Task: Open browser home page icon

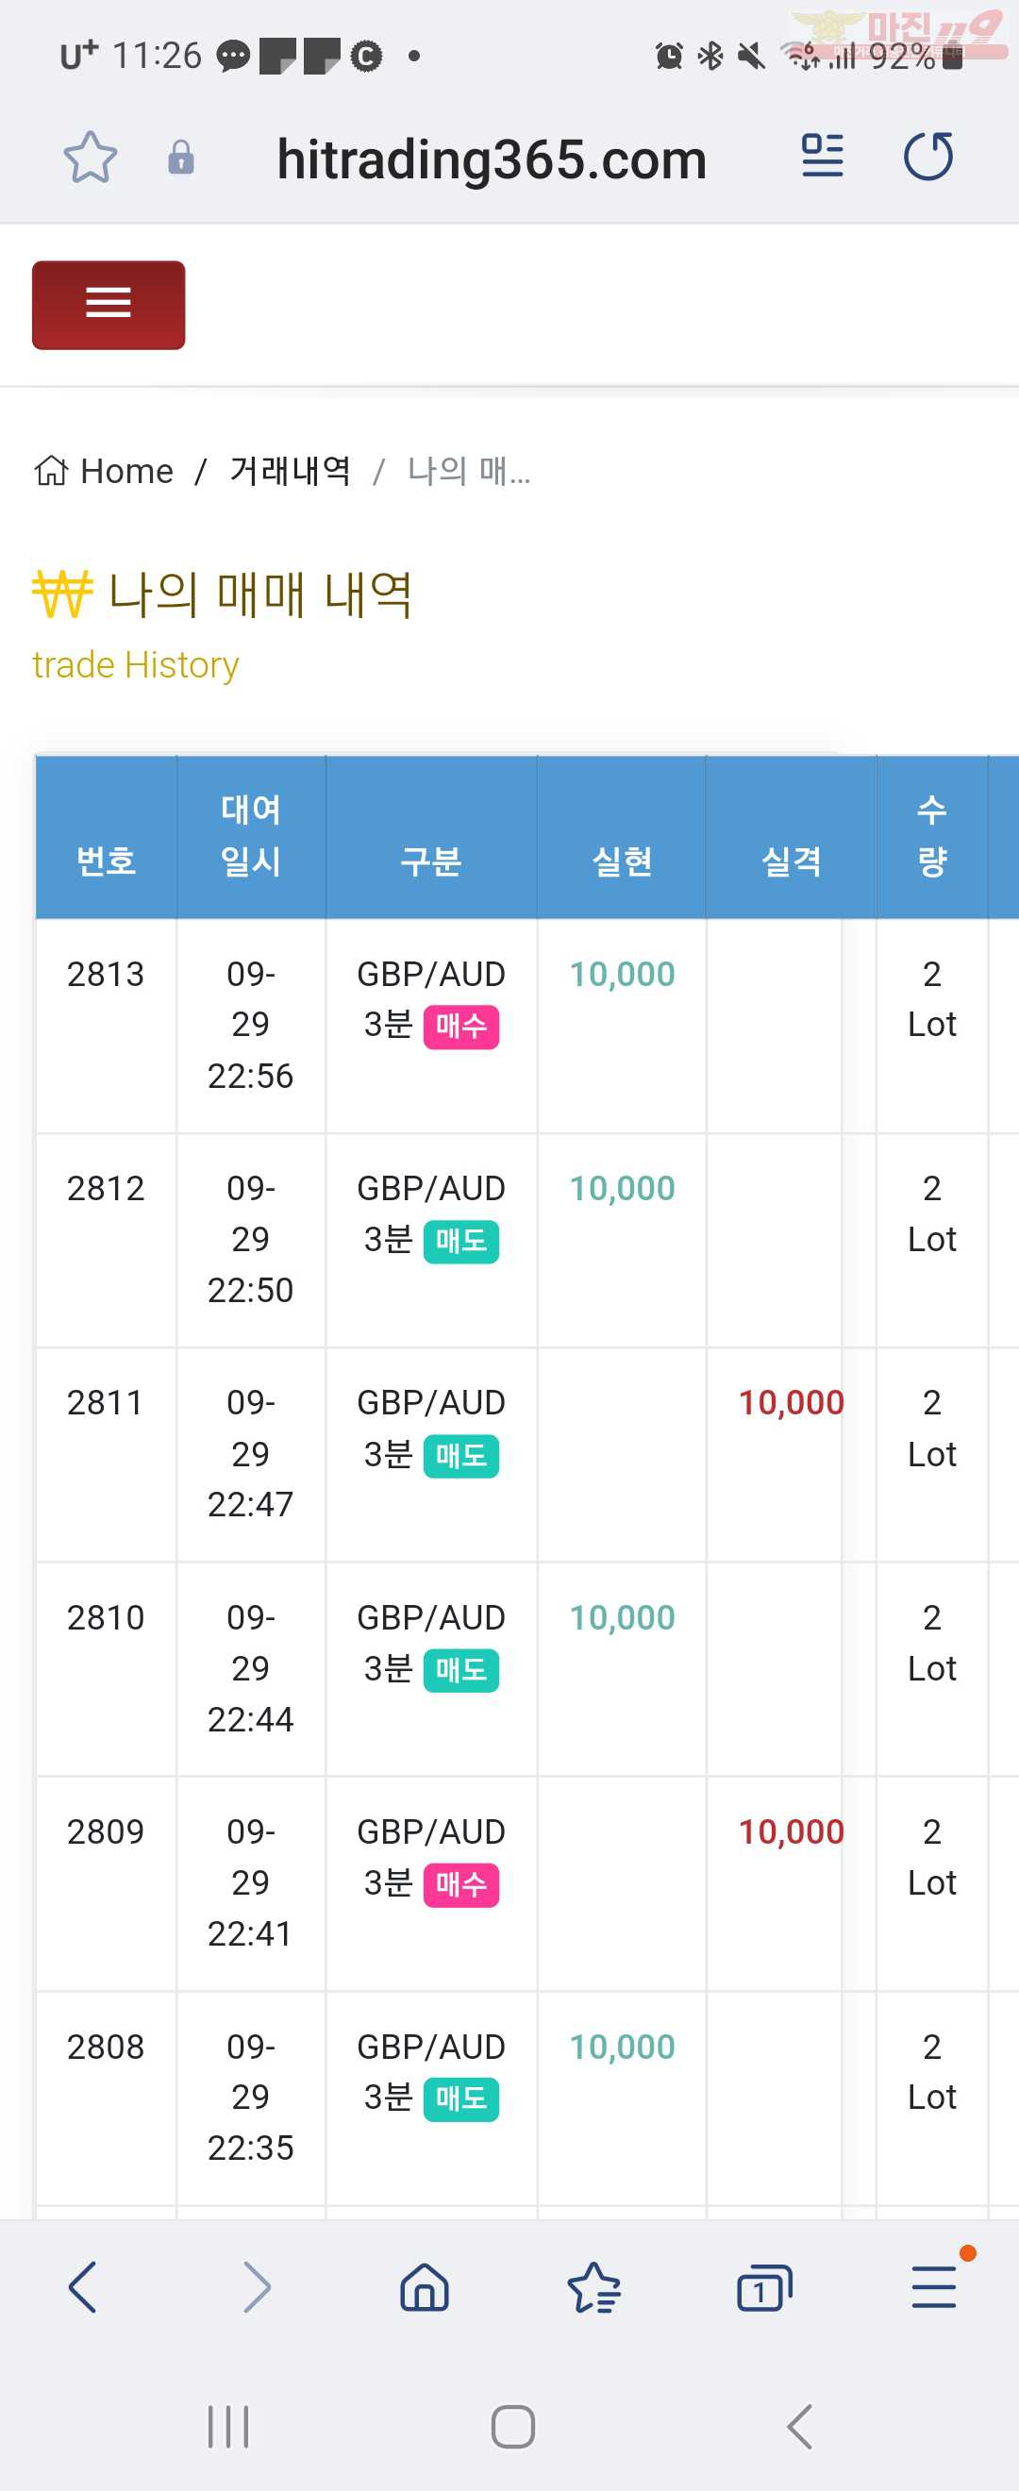Action: (x=425, y=2287)
